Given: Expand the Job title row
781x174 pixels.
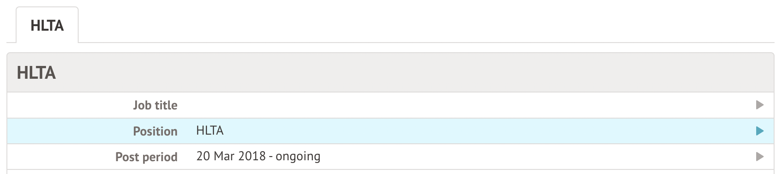Looking at the screenshot, I should [390, 105].
